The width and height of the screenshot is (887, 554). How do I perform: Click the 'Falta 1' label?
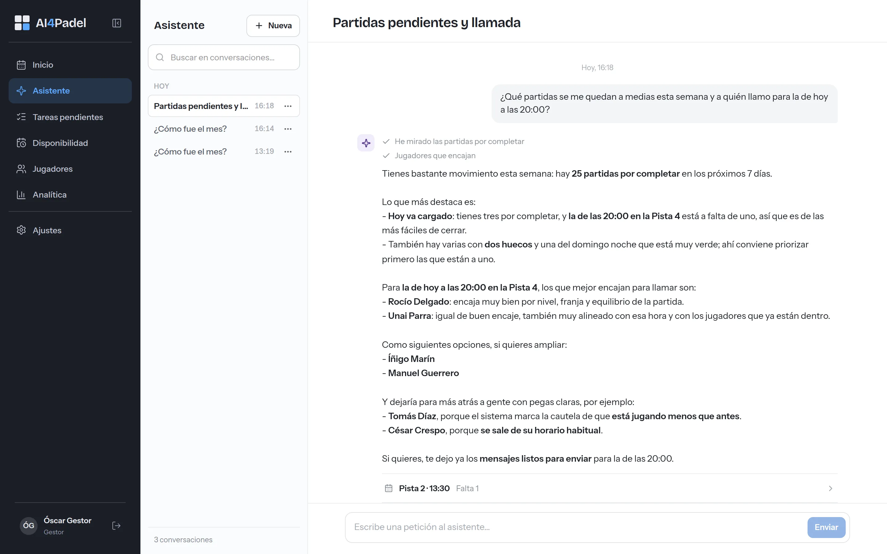click(467, 488)
